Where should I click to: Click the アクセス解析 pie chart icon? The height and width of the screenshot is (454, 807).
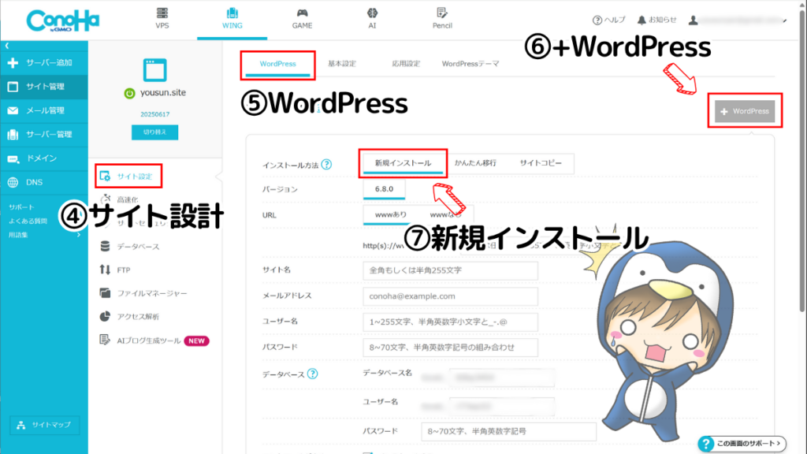point(105,316)
